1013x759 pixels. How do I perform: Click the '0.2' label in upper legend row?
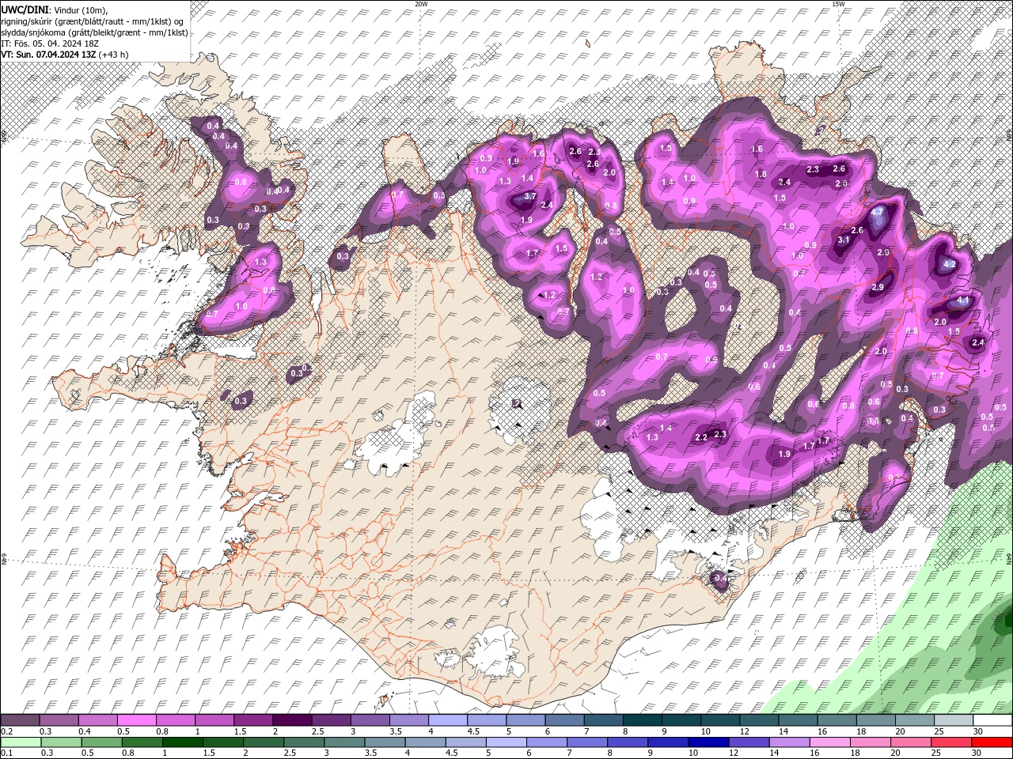pos(6,731)
